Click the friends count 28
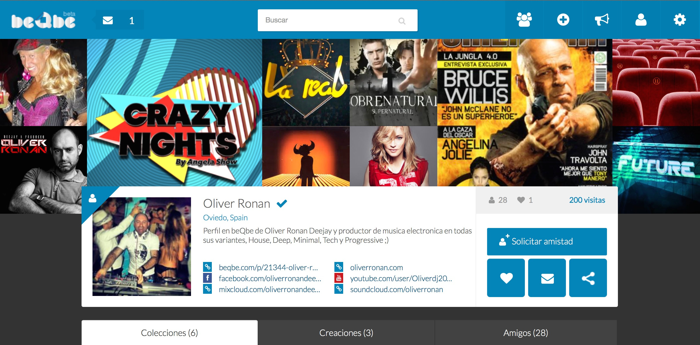Image resolution: width=700 pixels, height=345 pixels. tap(498, 200)
